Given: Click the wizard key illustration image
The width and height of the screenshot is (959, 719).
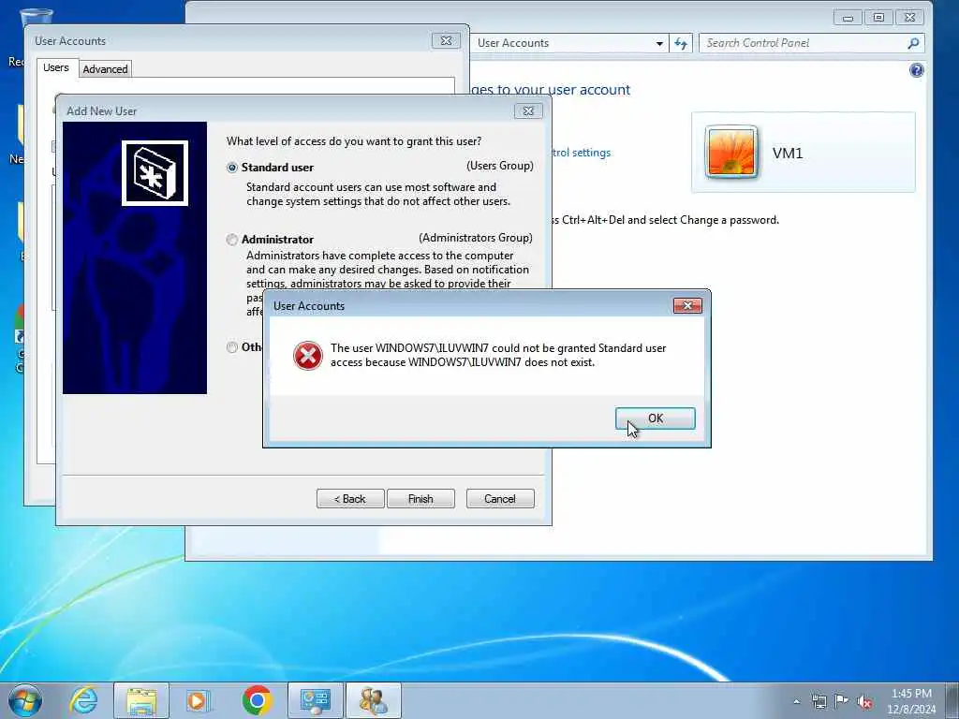Looking at the screenshot, I should click(135, 257).
